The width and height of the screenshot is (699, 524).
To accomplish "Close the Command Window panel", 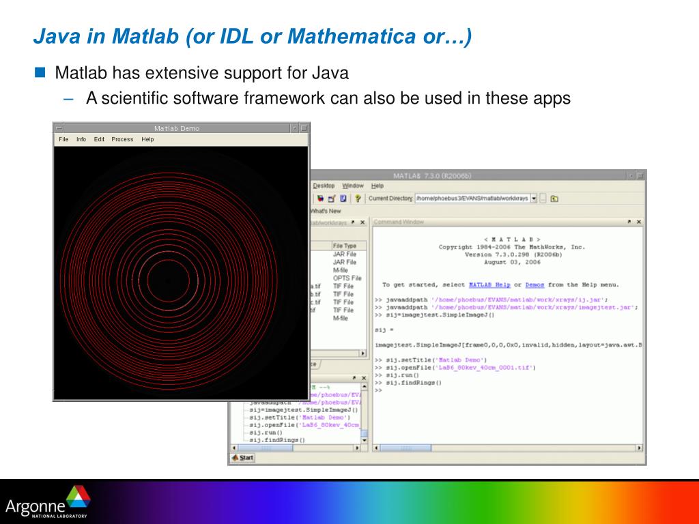I will click(639, 222).
